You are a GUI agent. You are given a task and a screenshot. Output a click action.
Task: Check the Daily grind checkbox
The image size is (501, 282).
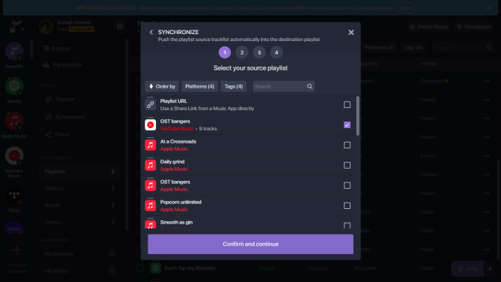click(347, 165)
